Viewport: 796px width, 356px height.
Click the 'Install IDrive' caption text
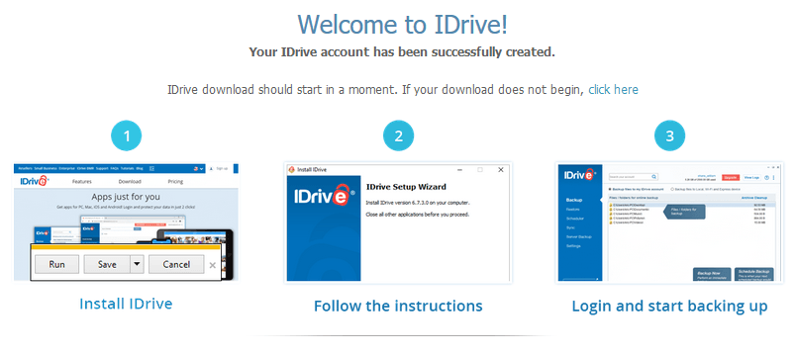[126, 304]
